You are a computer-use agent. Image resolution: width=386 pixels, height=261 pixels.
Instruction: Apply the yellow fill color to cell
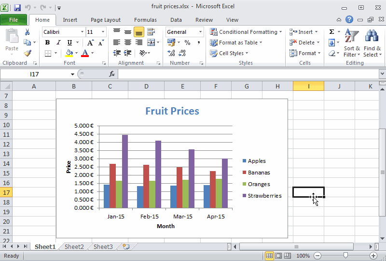pyautogui.click(x=69, y=53)
